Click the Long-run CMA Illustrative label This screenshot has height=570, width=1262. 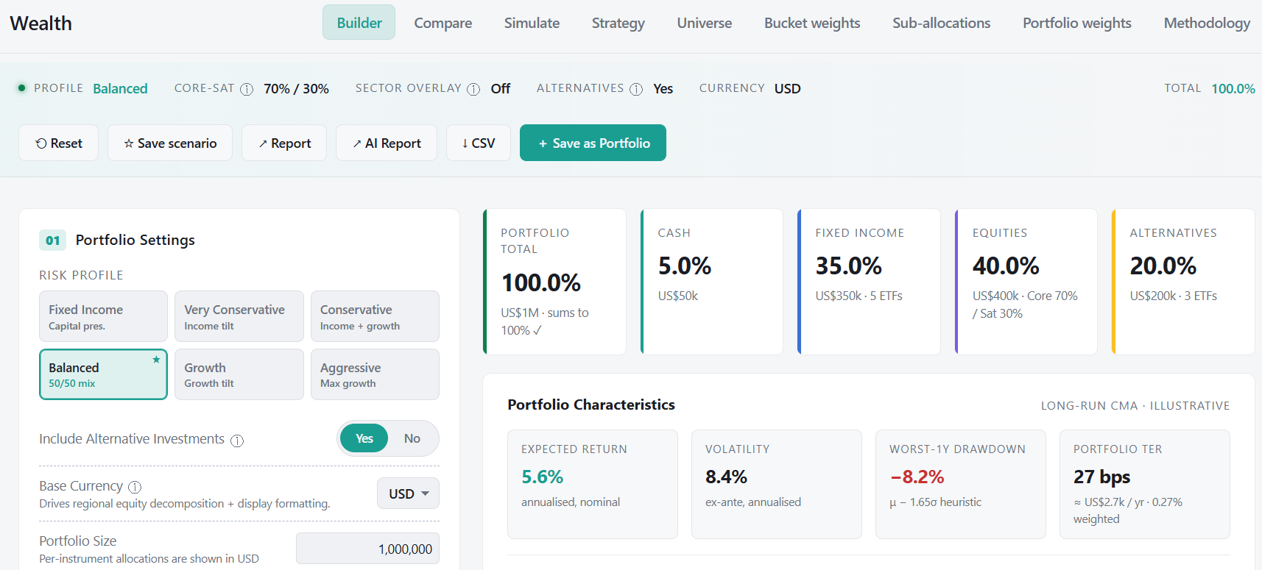tap(1135, 405)
